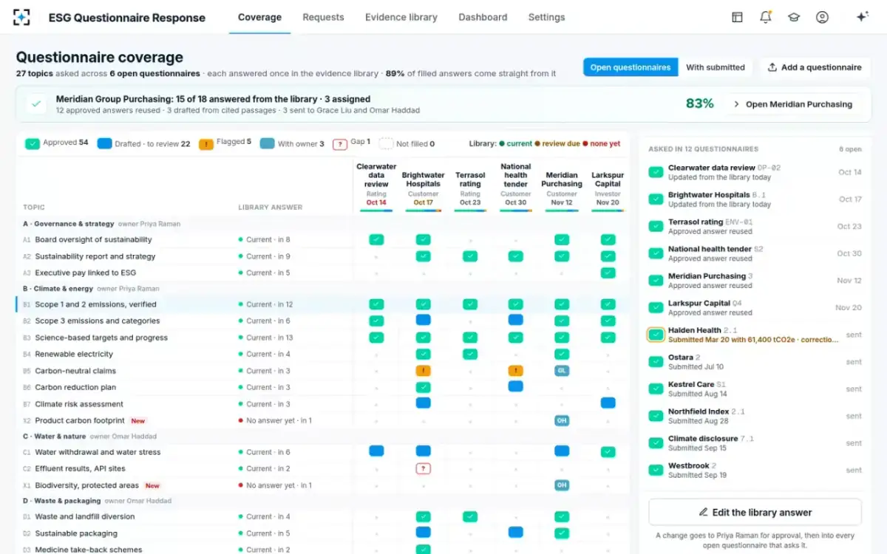Open Westbrook submitted entry
This screenshot has height=554, width=887.
coord(755,470)
